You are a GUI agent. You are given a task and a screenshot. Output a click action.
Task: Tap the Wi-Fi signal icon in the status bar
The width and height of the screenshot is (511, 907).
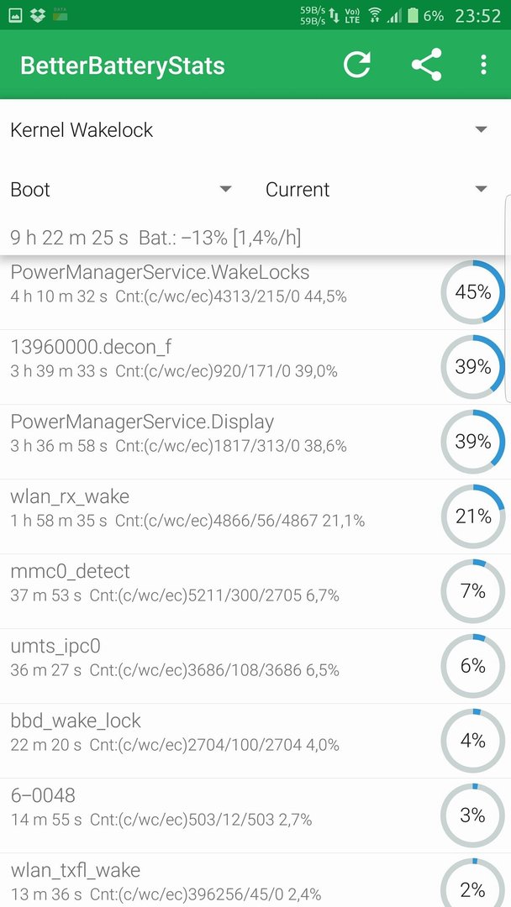click(374, 16)
